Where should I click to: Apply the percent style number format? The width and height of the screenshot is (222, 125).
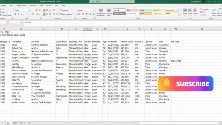(x=83, y=14)
